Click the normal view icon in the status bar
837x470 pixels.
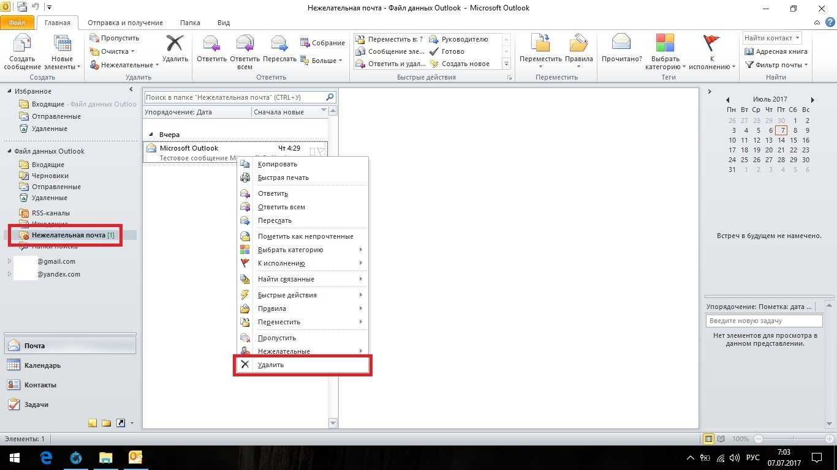click(x=708, y=439)
